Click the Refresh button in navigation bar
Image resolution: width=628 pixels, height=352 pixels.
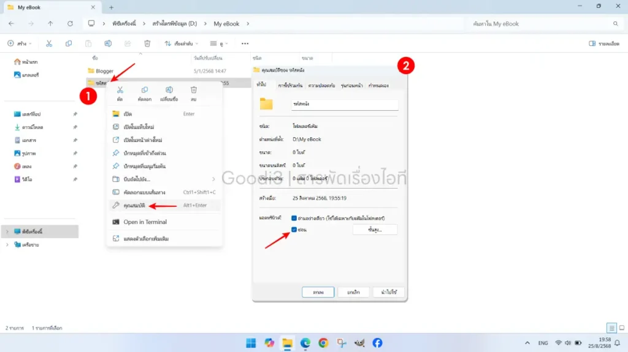[70, 23]
